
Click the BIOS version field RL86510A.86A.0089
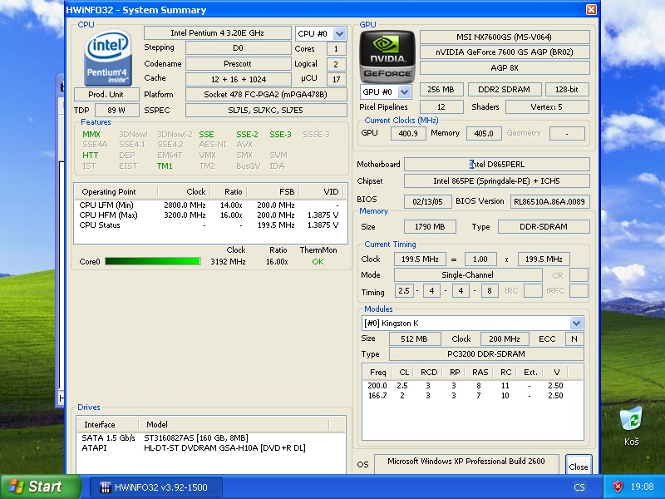coord(550,201)
